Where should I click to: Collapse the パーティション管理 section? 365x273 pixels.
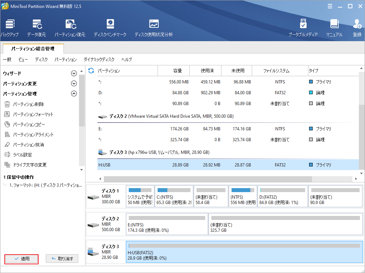point(74,94)
